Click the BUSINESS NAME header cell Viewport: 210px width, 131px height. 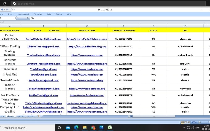click(x=10, y=30)
